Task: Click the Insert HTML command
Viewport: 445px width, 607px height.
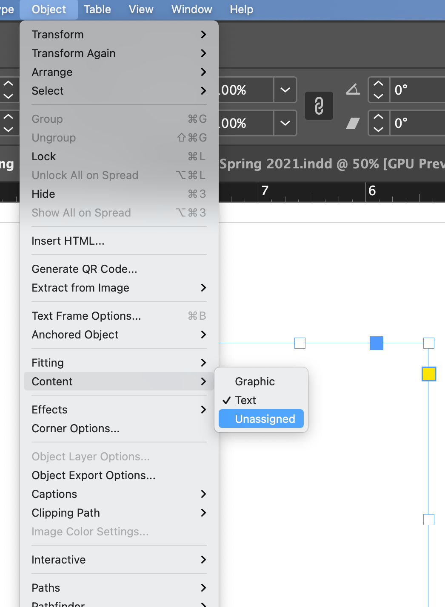Action: pyautogui.click(x=68, y=241)
